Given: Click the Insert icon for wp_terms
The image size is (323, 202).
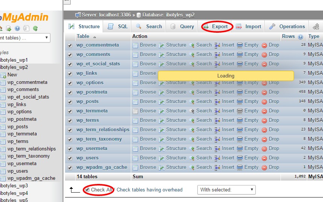Looking at the screenshot, I should tap(217, 121).
